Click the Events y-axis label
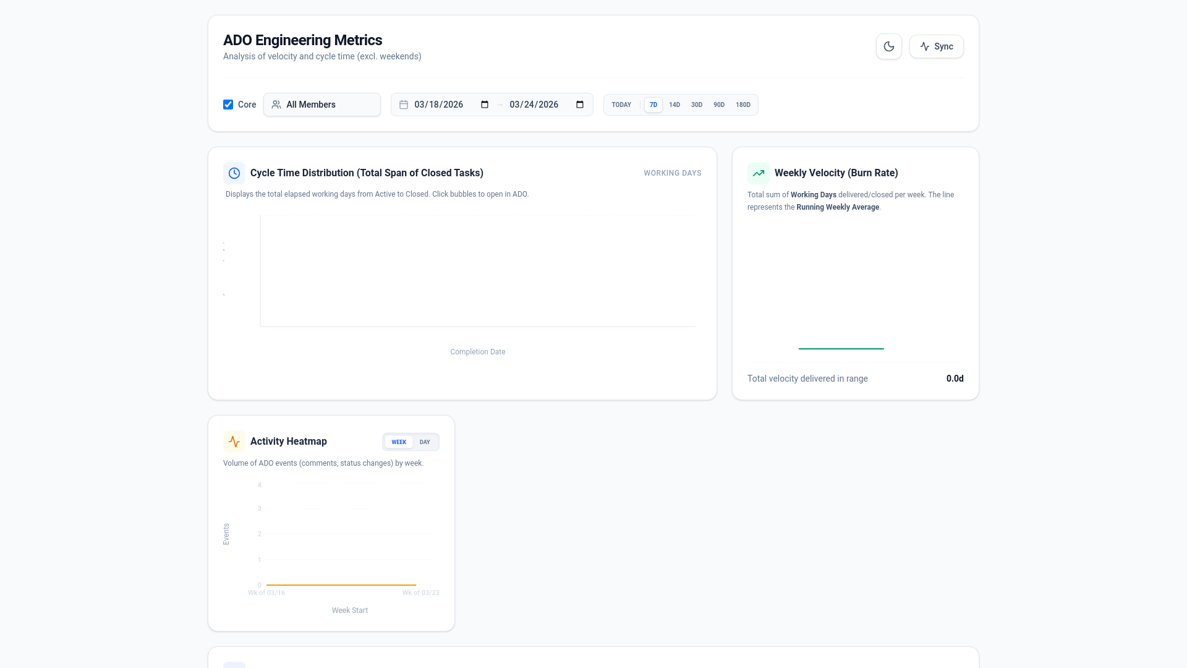1187x668 pixels. 226,534
